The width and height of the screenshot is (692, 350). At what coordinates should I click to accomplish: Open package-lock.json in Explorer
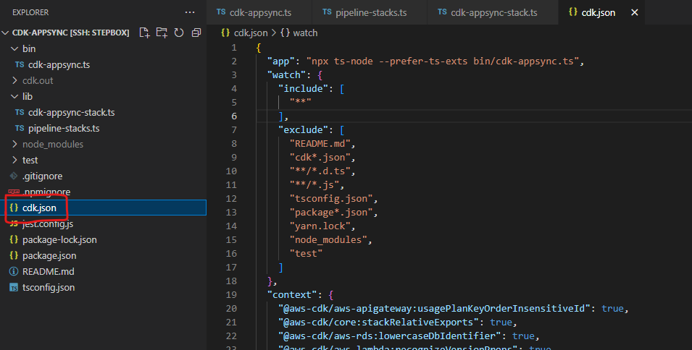click(59, 239)
